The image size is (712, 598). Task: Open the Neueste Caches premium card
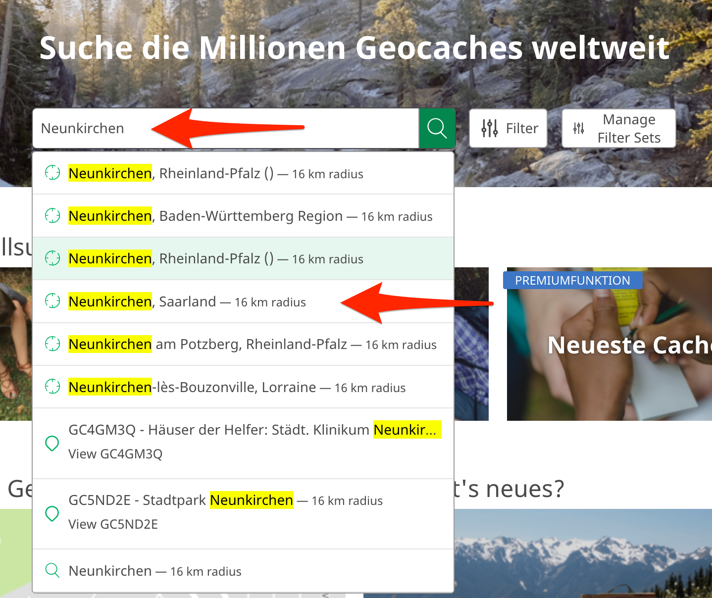(610, 344)
